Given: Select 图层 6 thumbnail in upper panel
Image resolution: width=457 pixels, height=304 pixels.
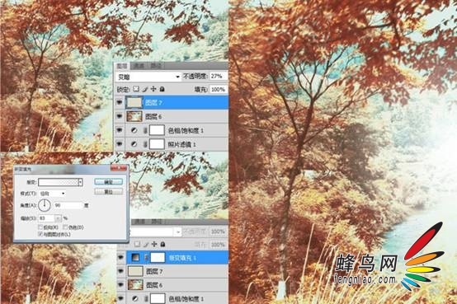Looking at the screenshot, I should 134,116.
